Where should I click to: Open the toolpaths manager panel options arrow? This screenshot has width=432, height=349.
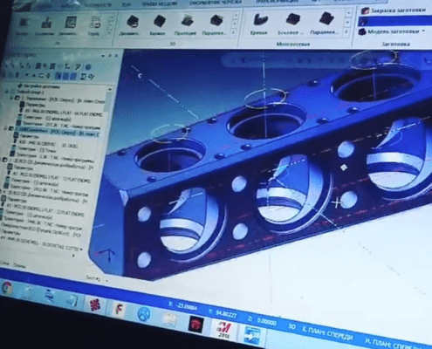(103, 56)
